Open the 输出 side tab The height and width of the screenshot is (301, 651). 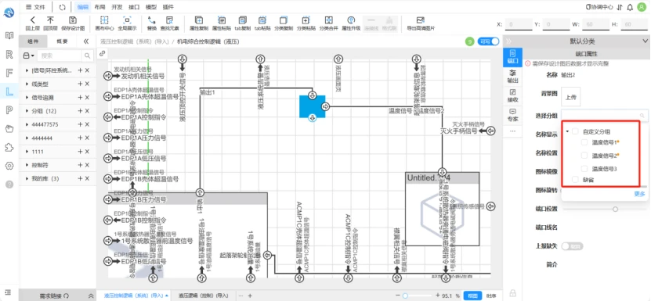pos(513,76)
